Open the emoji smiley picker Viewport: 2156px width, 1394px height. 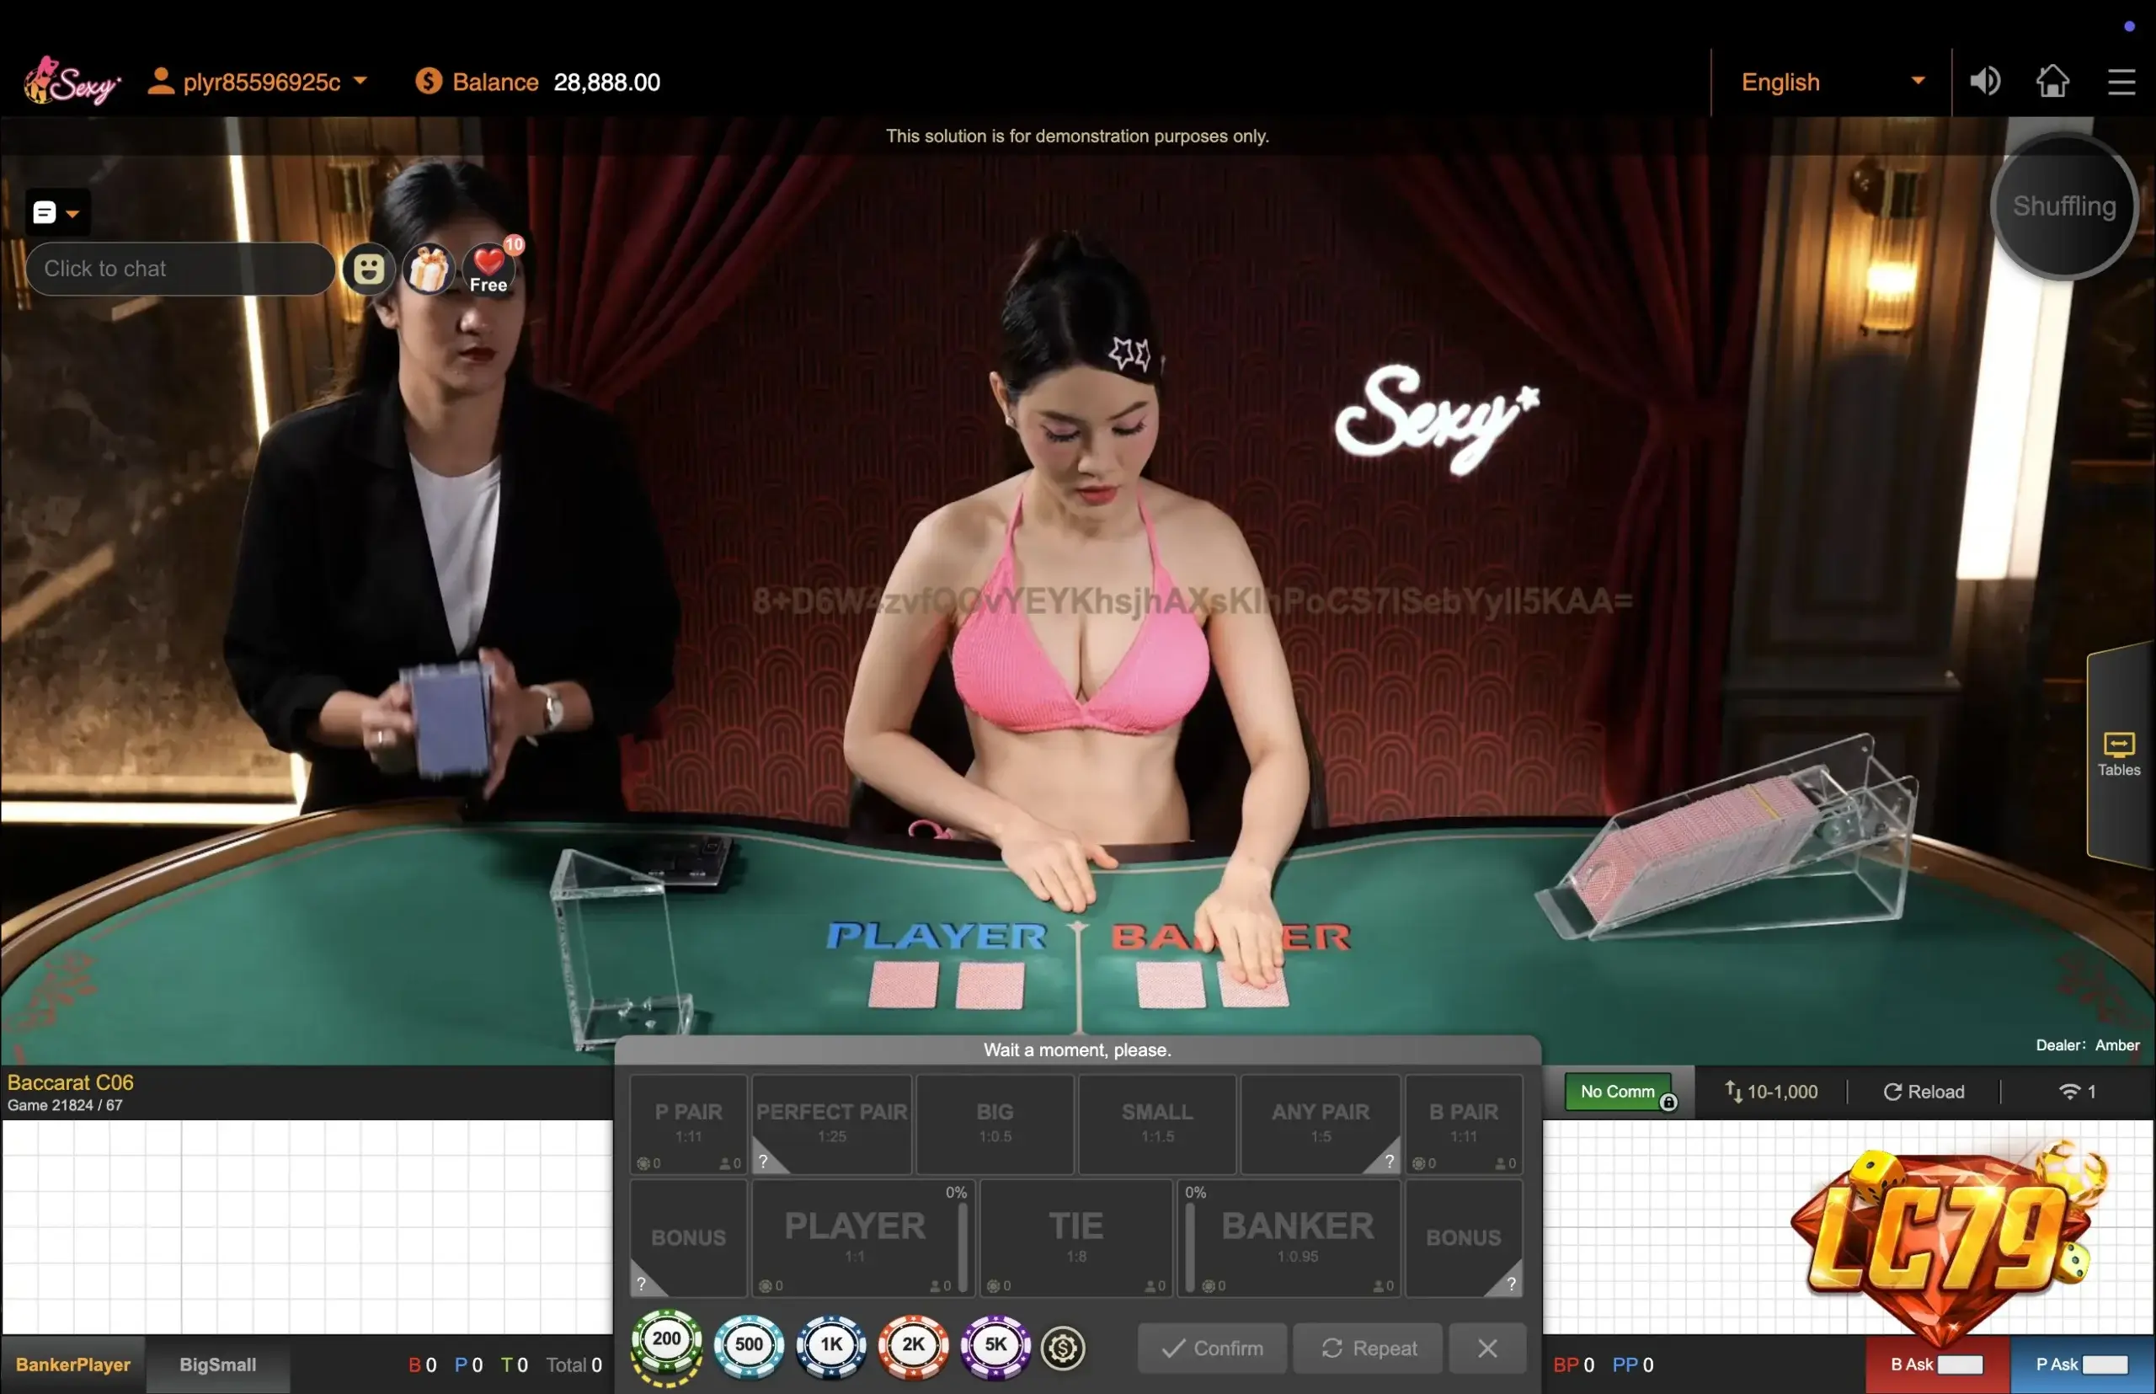[x=368, y=269]
